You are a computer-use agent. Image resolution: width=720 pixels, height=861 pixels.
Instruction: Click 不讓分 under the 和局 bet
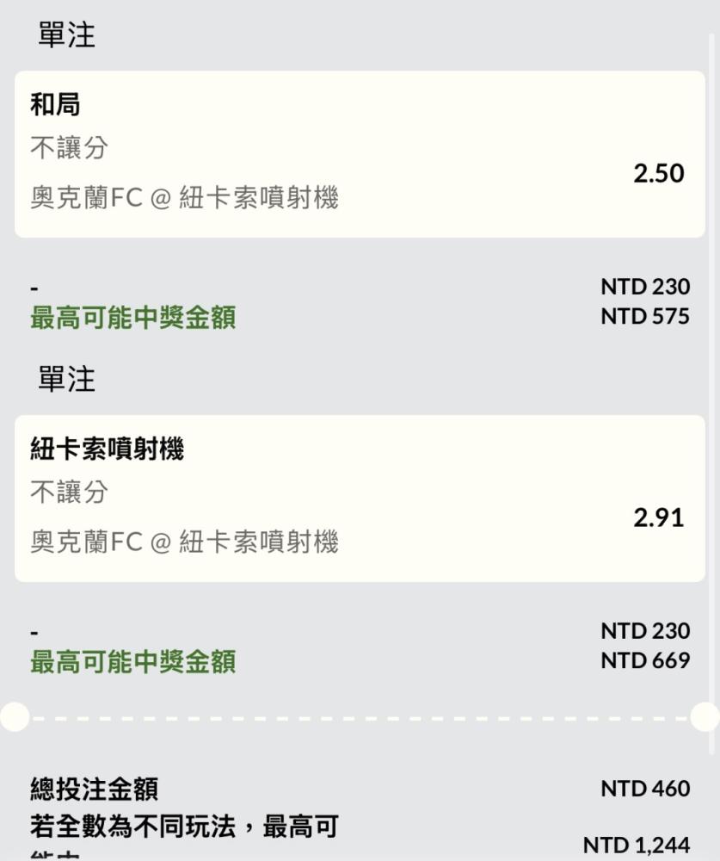tap(69, 148)
